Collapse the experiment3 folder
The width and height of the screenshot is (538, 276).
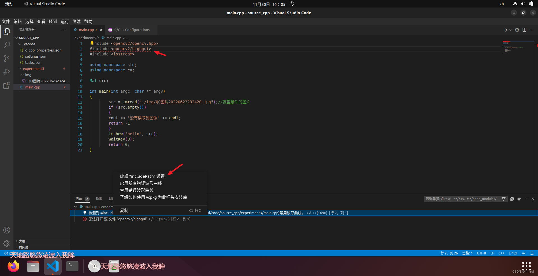42,69
